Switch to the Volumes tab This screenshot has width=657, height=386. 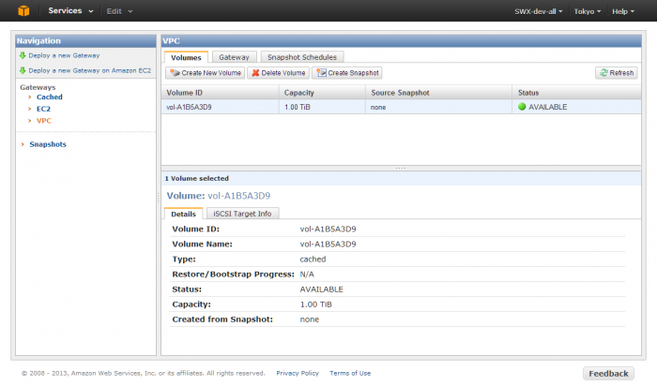(186, 57)
